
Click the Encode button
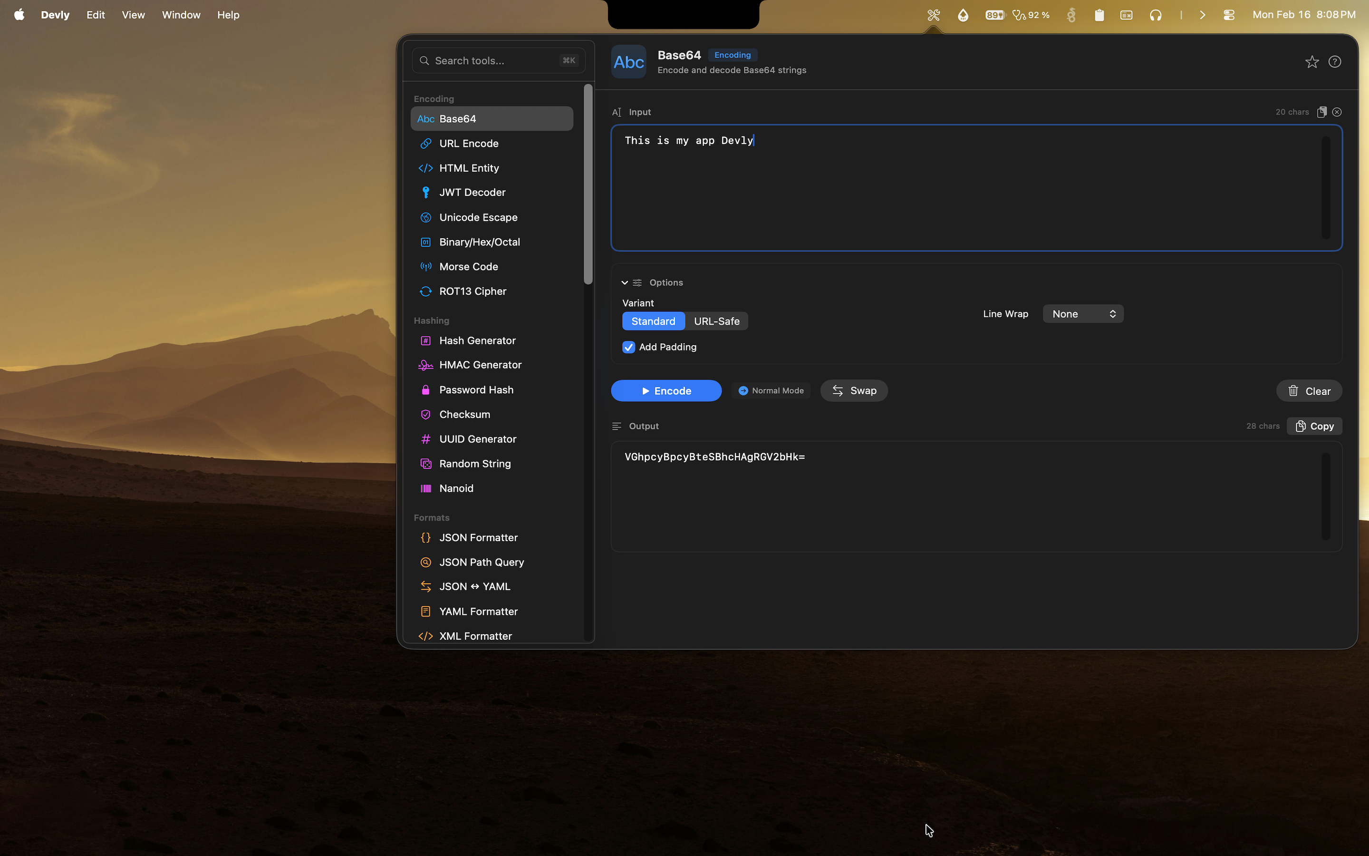[x=666, y=390]
